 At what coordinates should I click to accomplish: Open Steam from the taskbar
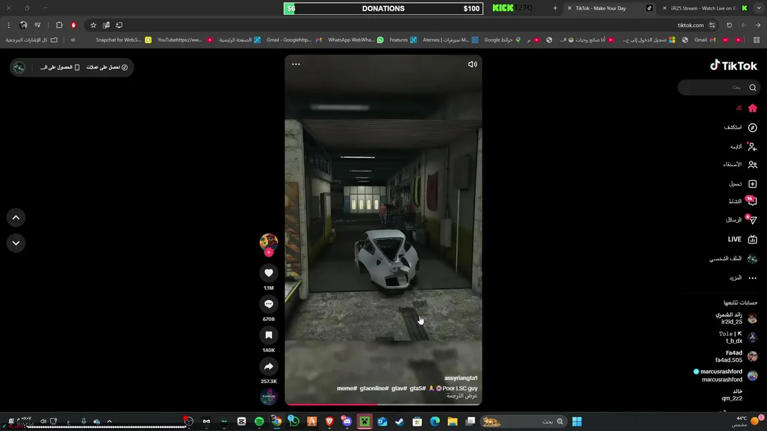400,421
